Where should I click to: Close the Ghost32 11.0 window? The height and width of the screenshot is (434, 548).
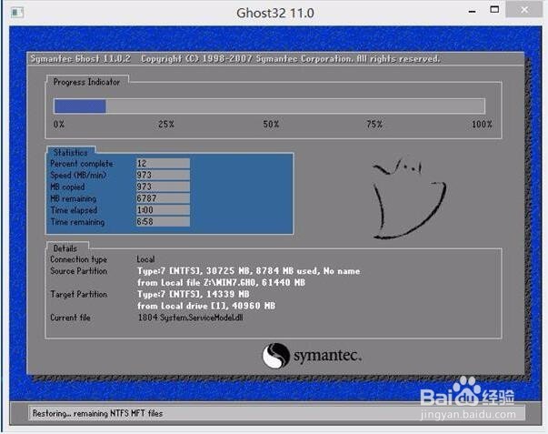(x=523, y=10)
